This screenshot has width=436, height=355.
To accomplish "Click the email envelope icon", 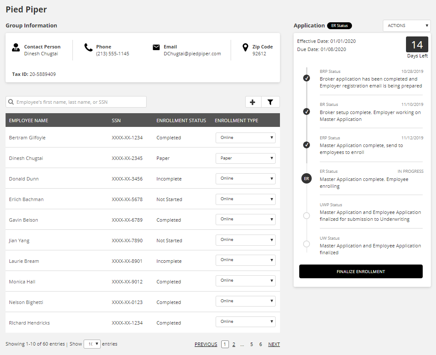I will pos(156,48).
